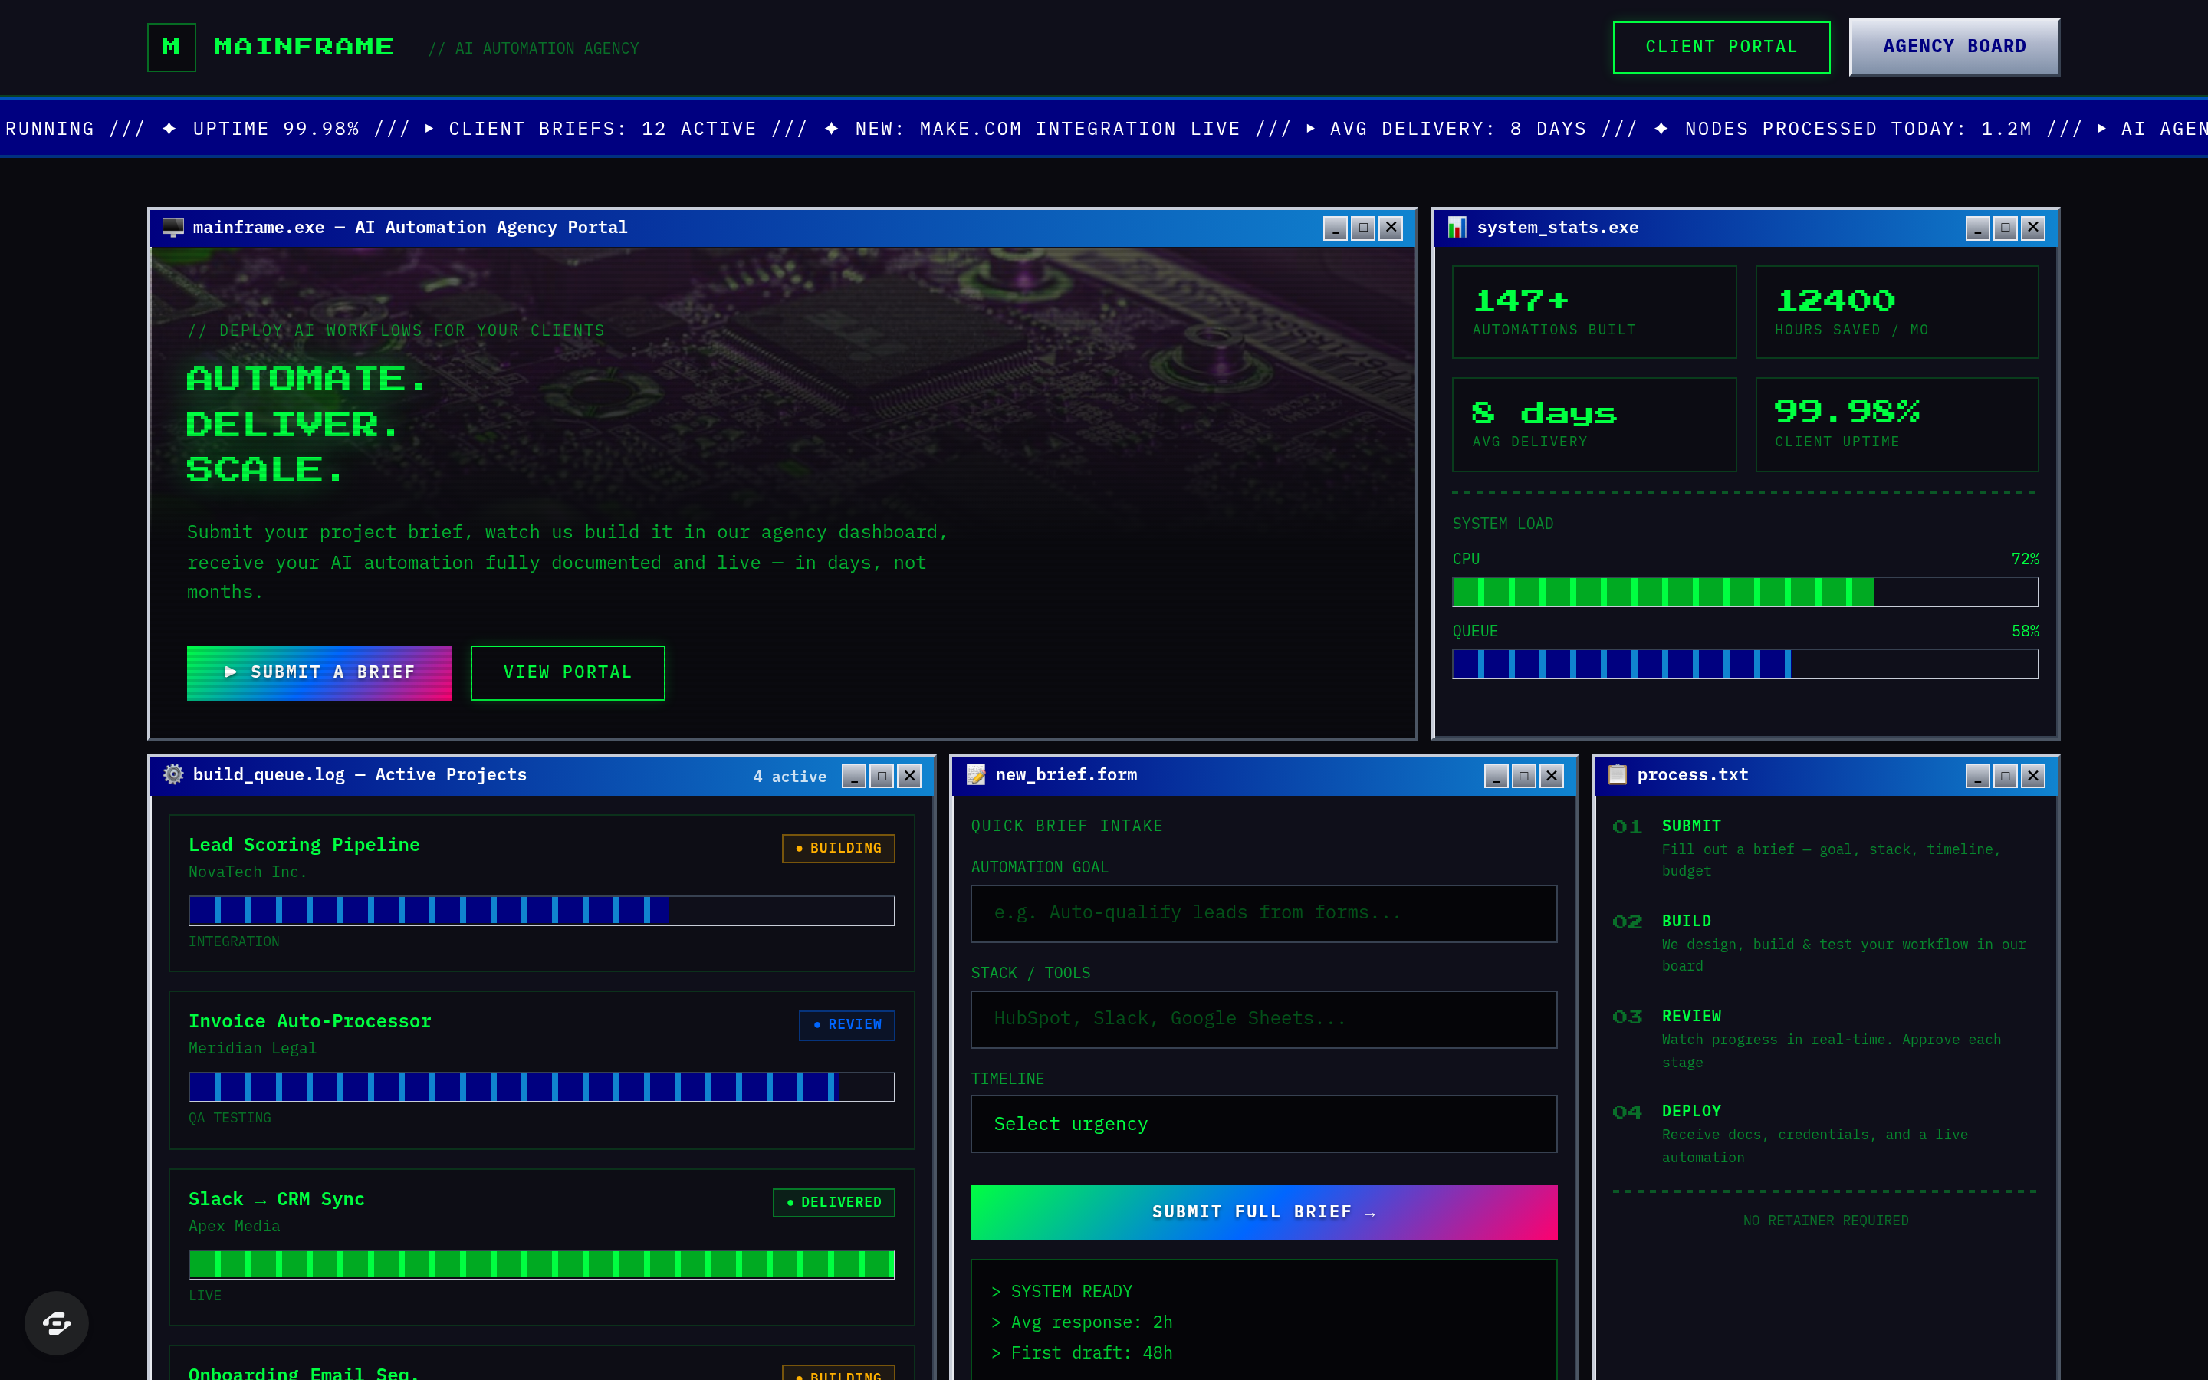Maximize the new_brief.form window
Image resolution: width=2208 pixels, height=1380 pixels.
click(1523, 776)
